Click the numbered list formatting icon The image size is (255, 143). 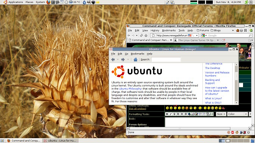pyautogui.click(x=200, y=114)
